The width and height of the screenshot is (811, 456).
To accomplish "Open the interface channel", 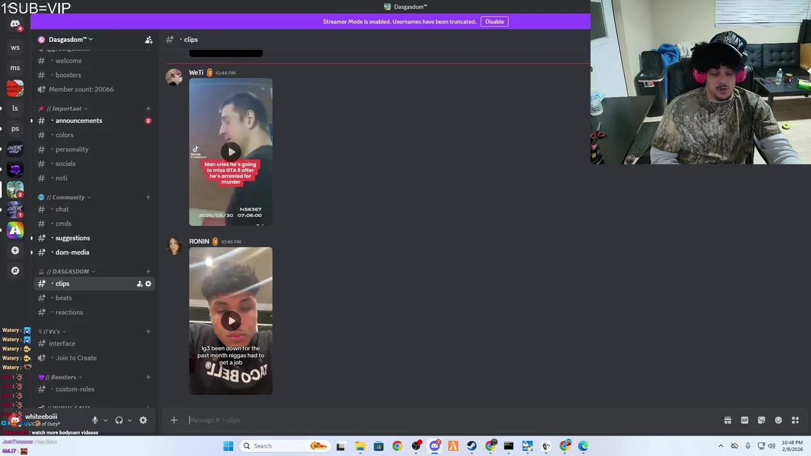I will click(94, 343).
